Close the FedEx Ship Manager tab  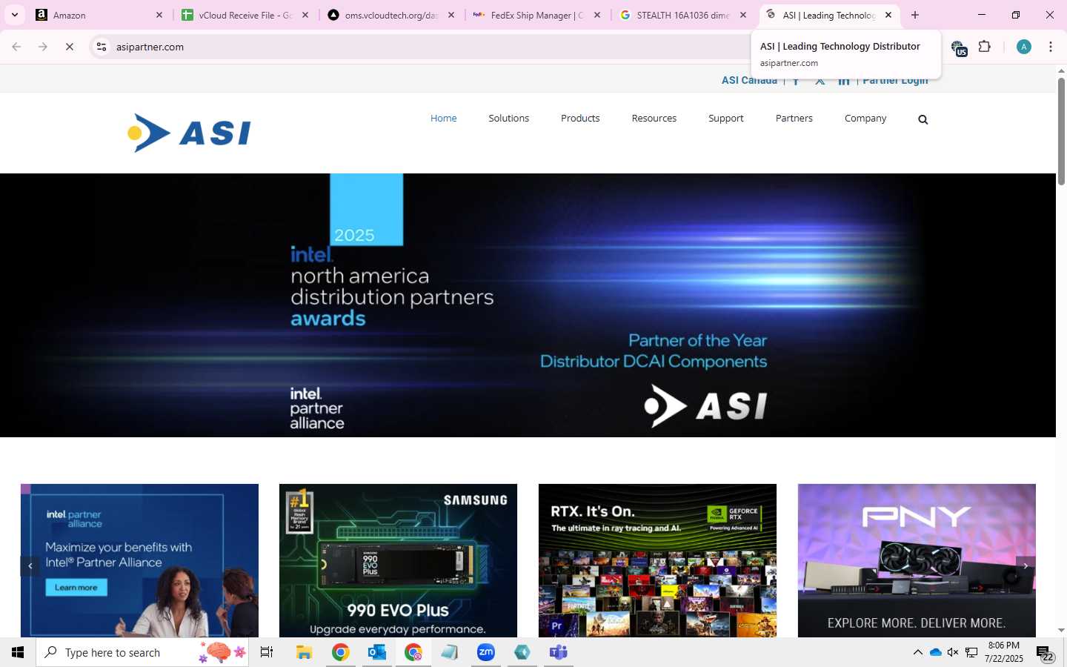pyautogui.click(x=597, y=15)
